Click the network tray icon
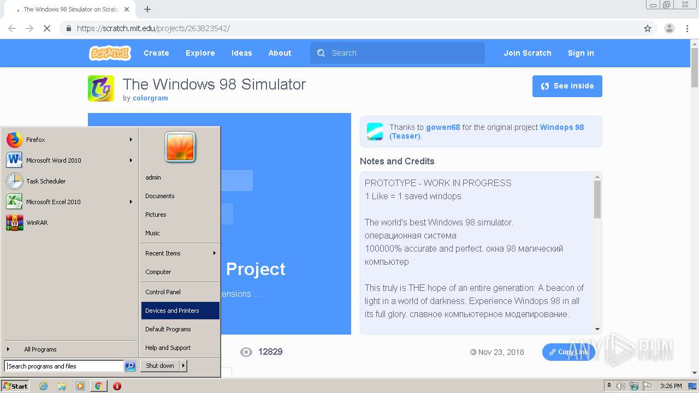 634,386
